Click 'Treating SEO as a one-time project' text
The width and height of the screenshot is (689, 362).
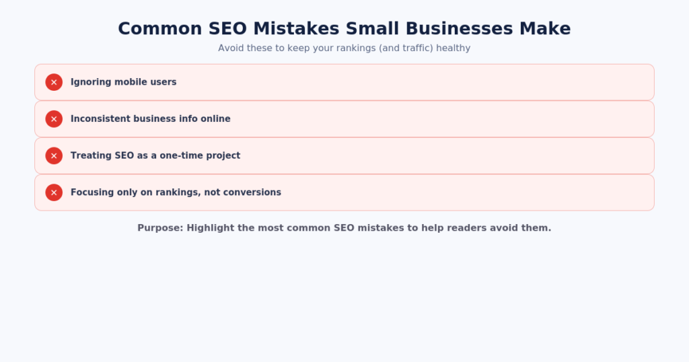point(155,155)
